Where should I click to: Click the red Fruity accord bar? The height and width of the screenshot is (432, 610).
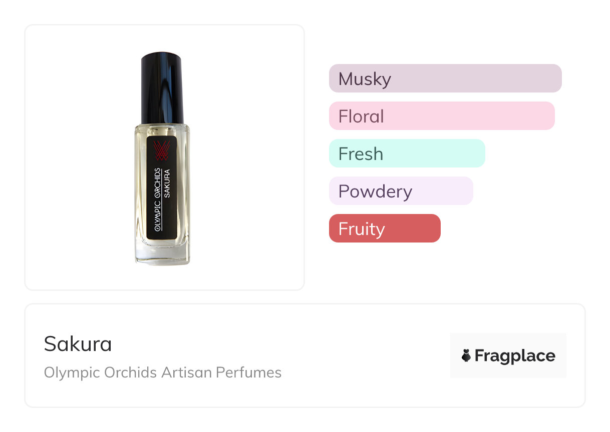(385, 228)
